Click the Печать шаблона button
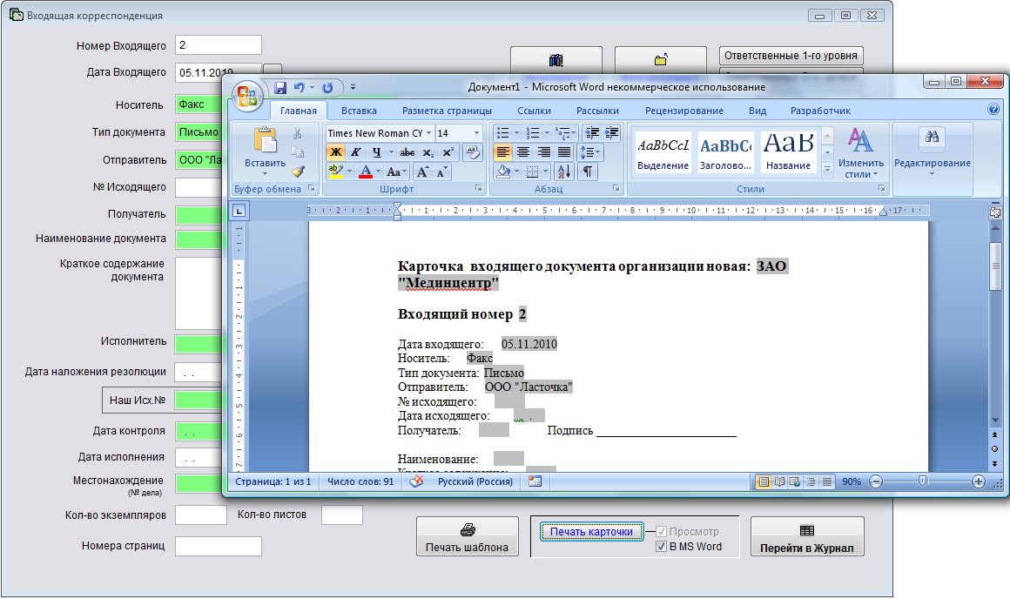 coord(467,536)
